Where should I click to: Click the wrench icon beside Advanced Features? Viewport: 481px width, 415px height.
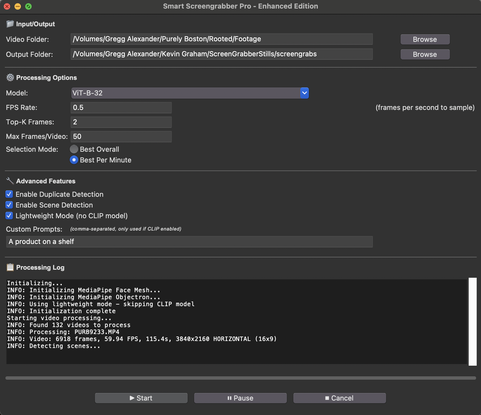coord(10,181)
